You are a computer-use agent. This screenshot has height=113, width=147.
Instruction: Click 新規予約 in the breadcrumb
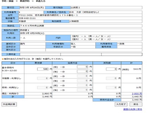pos(25,1)
